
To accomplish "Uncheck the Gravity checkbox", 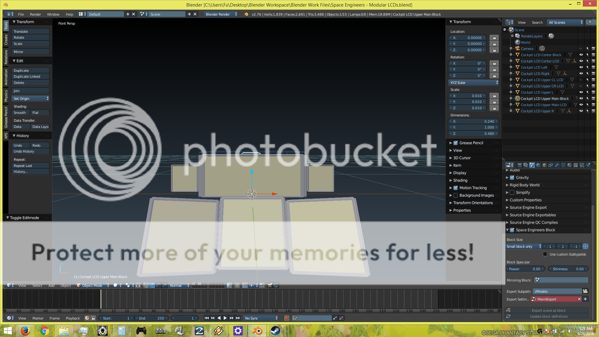I will point(512,178).
